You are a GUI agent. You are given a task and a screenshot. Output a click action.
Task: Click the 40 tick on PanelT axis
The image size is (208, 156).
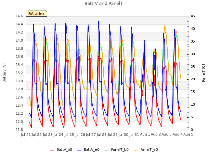193,29
